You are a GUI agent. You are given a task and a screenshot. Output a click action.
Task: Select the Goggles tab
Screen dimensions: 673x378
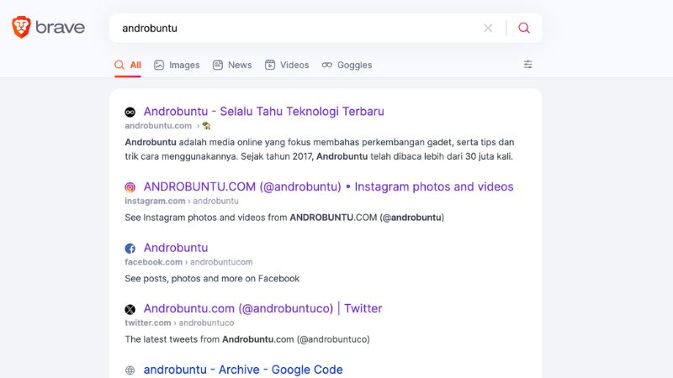coord(347,65)
